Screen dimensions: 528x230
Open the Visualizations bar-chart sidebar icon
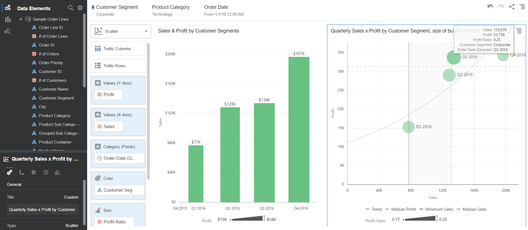(x=8, y=19)
